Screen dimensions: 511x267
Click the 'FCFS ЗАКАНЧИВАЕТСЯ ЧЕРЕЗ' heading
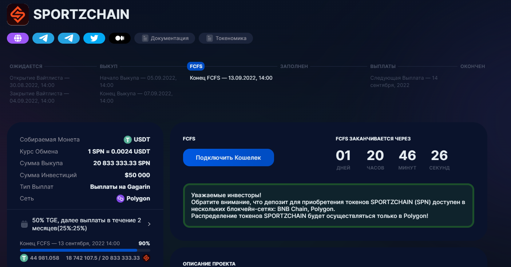pos(373,139)
